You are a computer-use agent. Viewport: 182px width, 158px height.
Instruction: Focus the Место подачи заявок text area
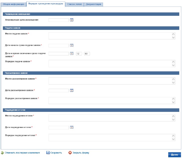[x=110, y=36]
